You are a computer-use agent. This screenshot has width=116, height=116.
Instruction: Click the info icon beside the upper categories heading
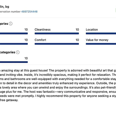click(x=11, y=23)
